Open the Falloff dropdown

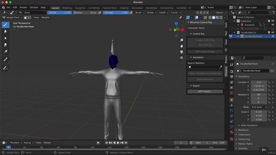163,12
